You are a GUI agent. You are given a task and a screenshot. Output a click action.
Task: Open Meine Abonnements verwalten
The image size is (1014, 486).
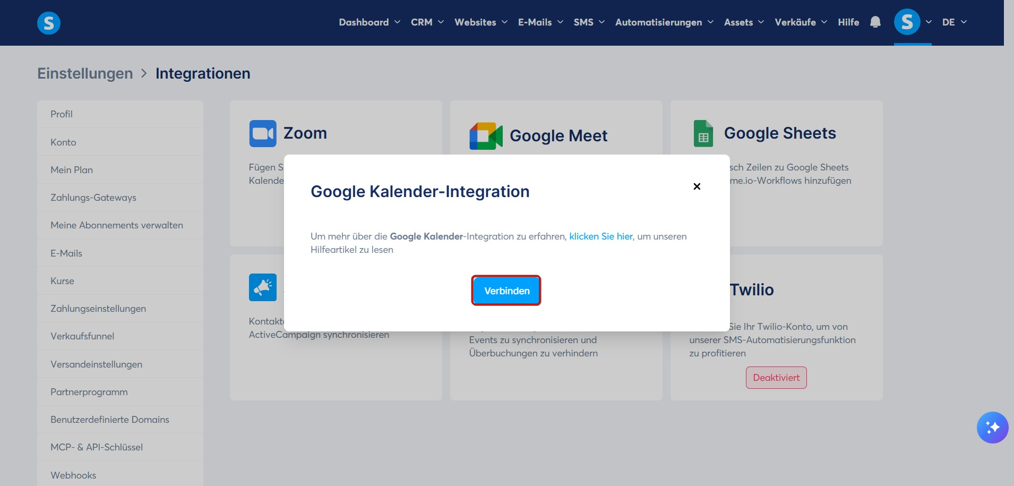click(120, 225)
